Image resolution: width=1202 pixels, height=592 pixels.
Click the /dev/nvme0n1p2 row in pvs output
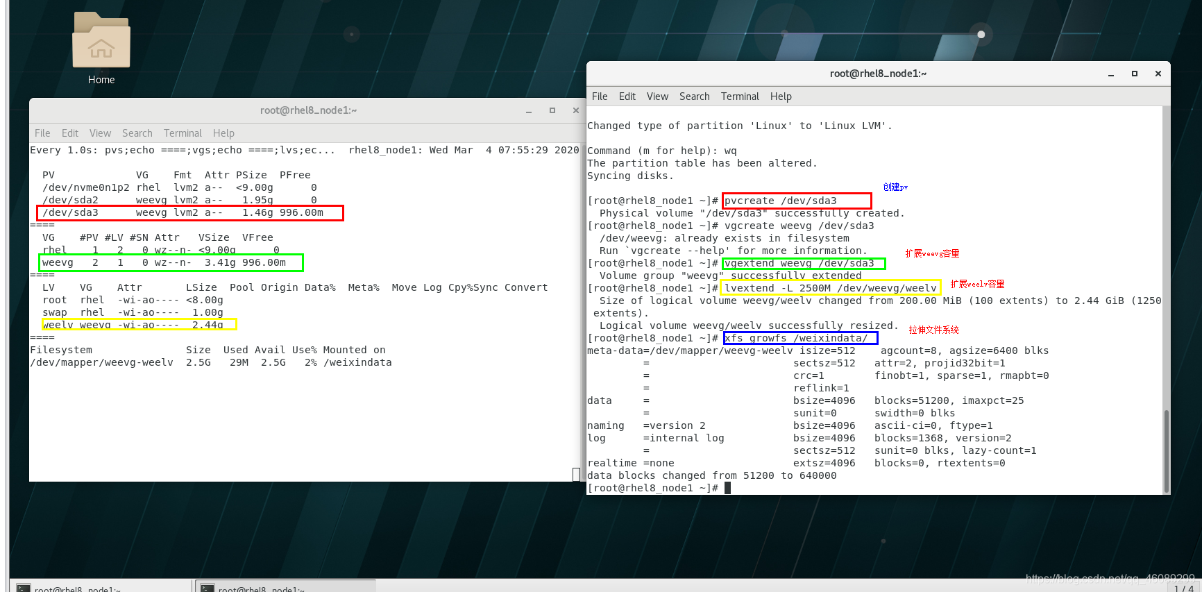[180, 188]
